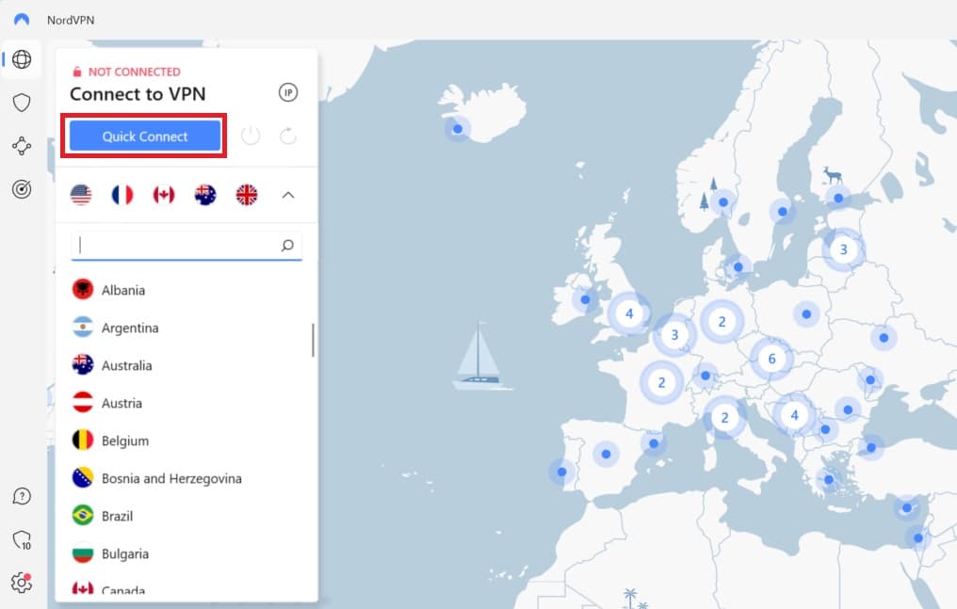Click the Iceland server dot on map
Viewport: 957px width, 609px height.
coord(458,129)
